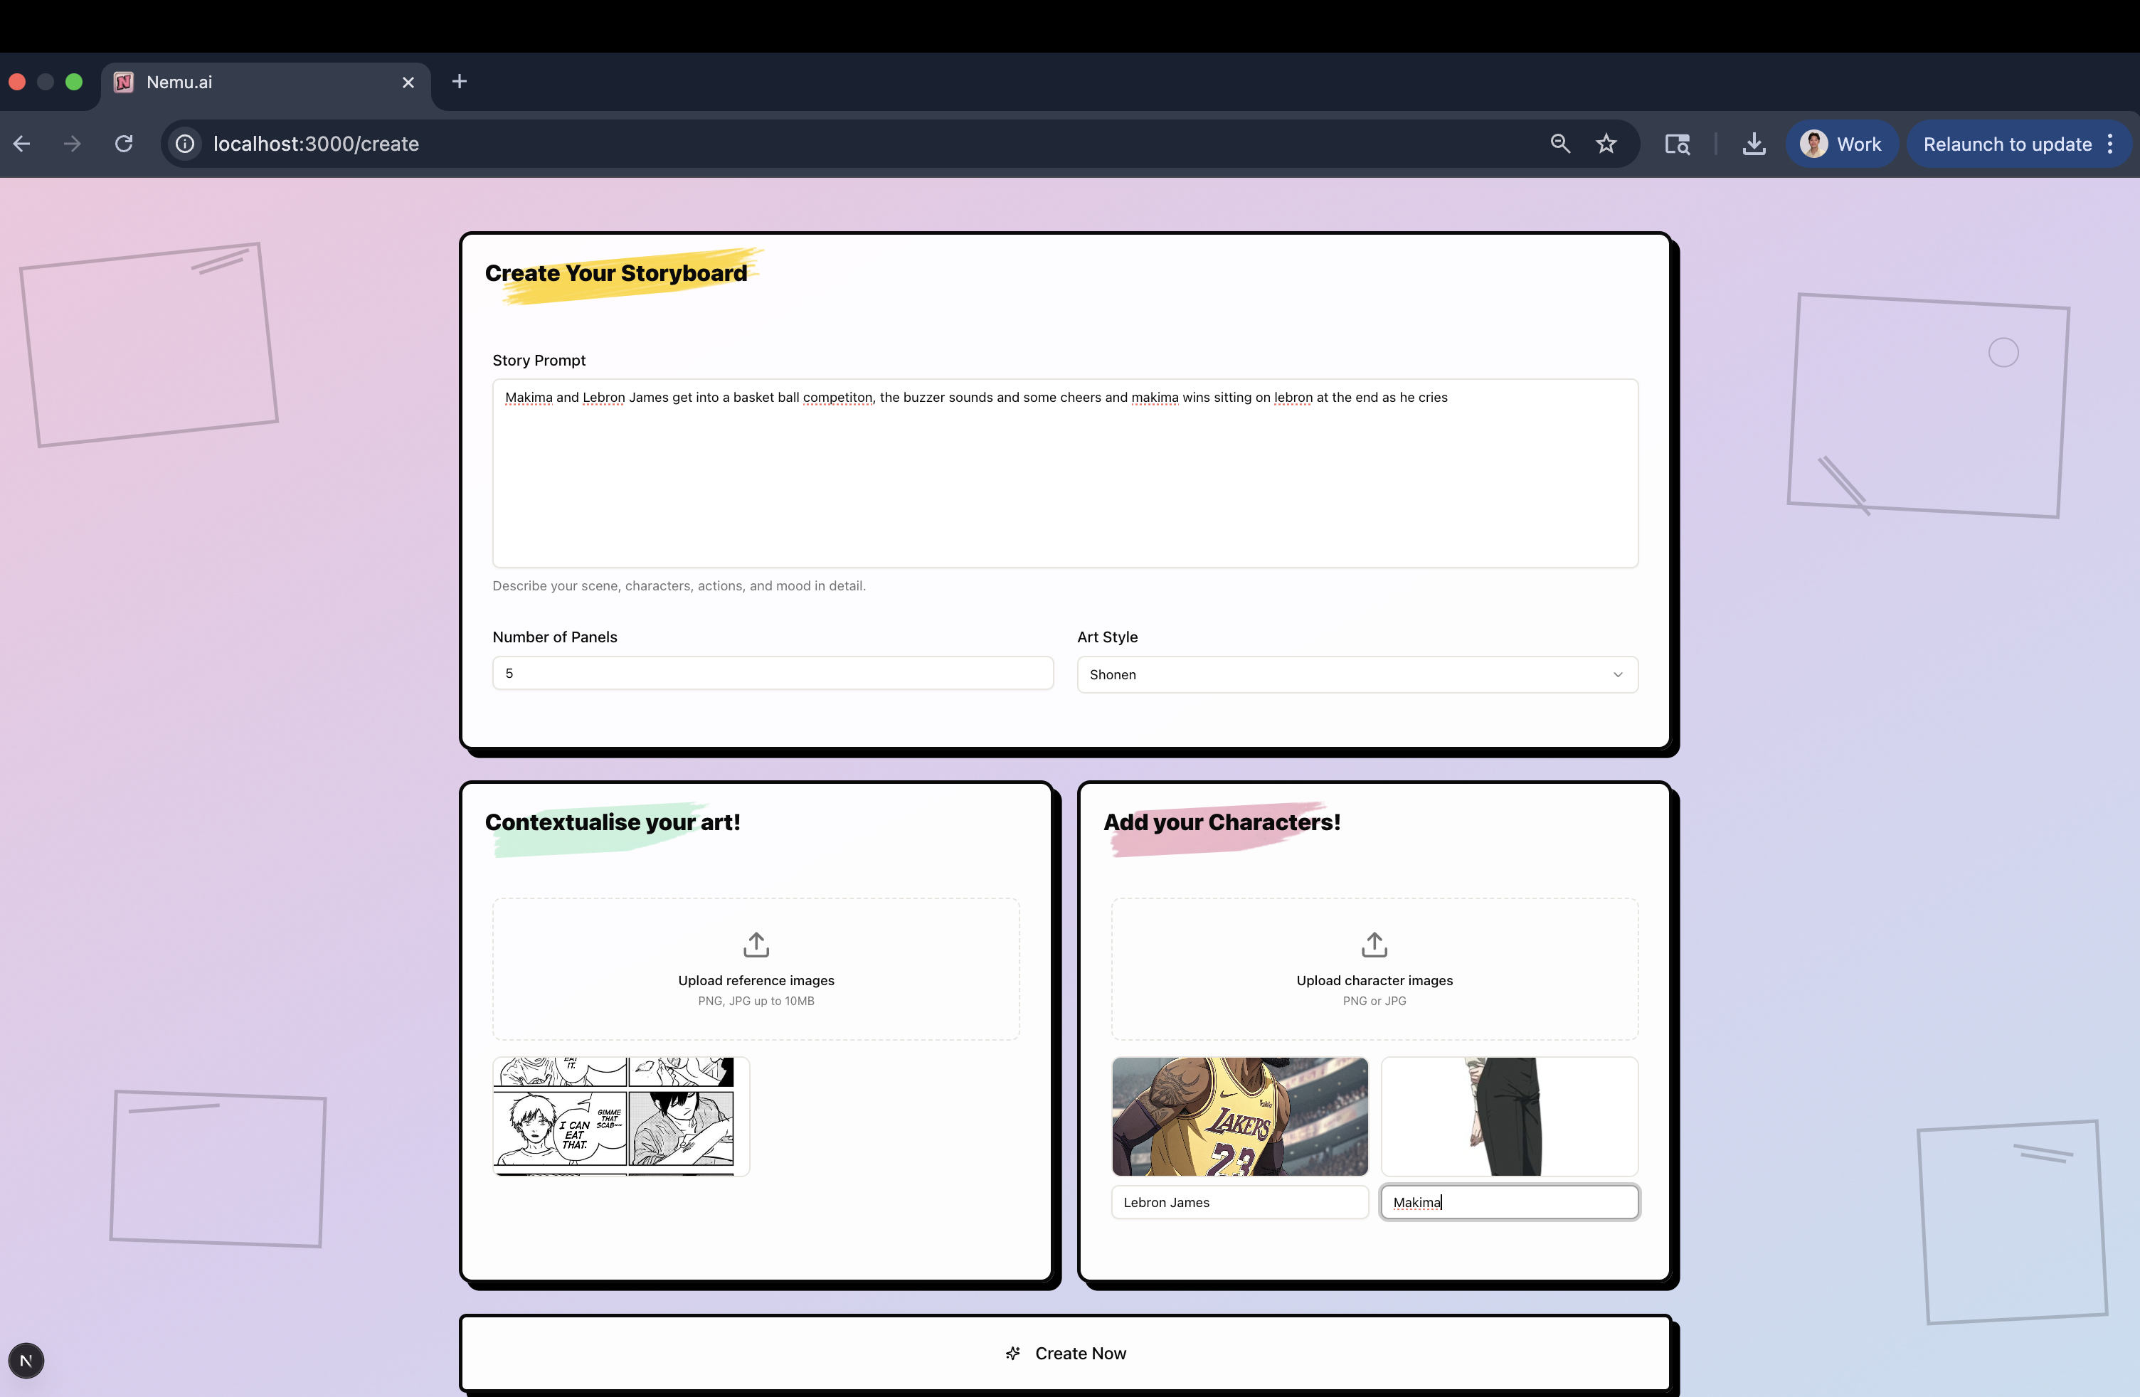Screen dimensions: 2140x1397
Task: Click the site information icon
Action: pyautogui.click(x=185, y=144)
